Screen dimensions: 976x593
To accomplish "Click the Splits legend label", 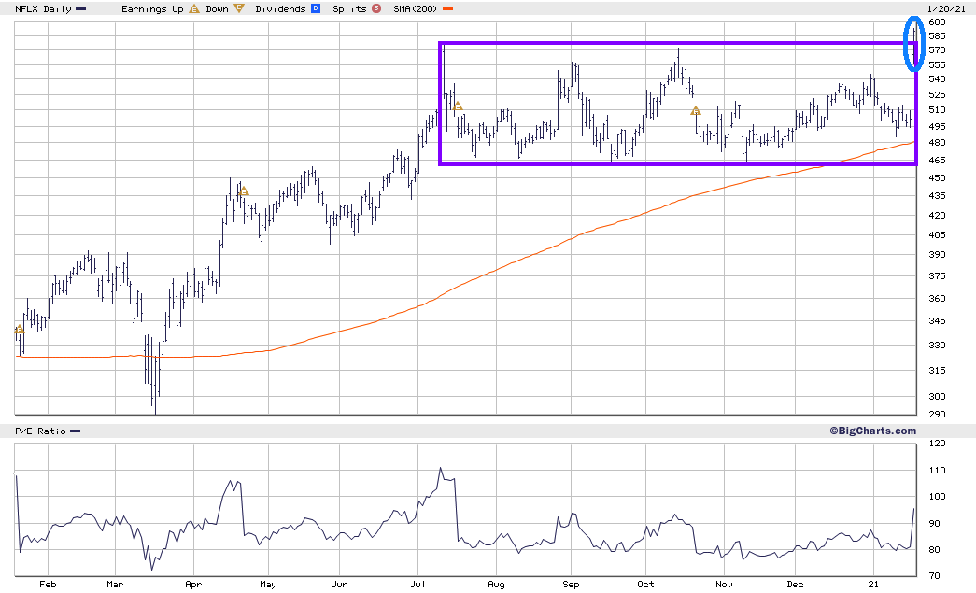I will pyautogui.click(x=349, y=9).
